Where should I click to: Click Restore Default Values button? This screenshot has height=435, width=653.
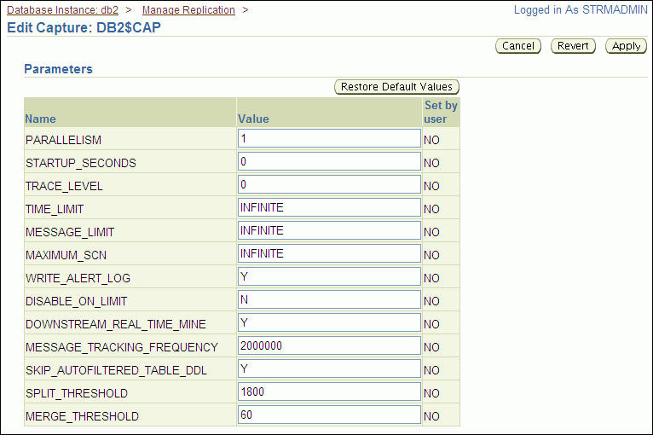(x=396, y=87)
